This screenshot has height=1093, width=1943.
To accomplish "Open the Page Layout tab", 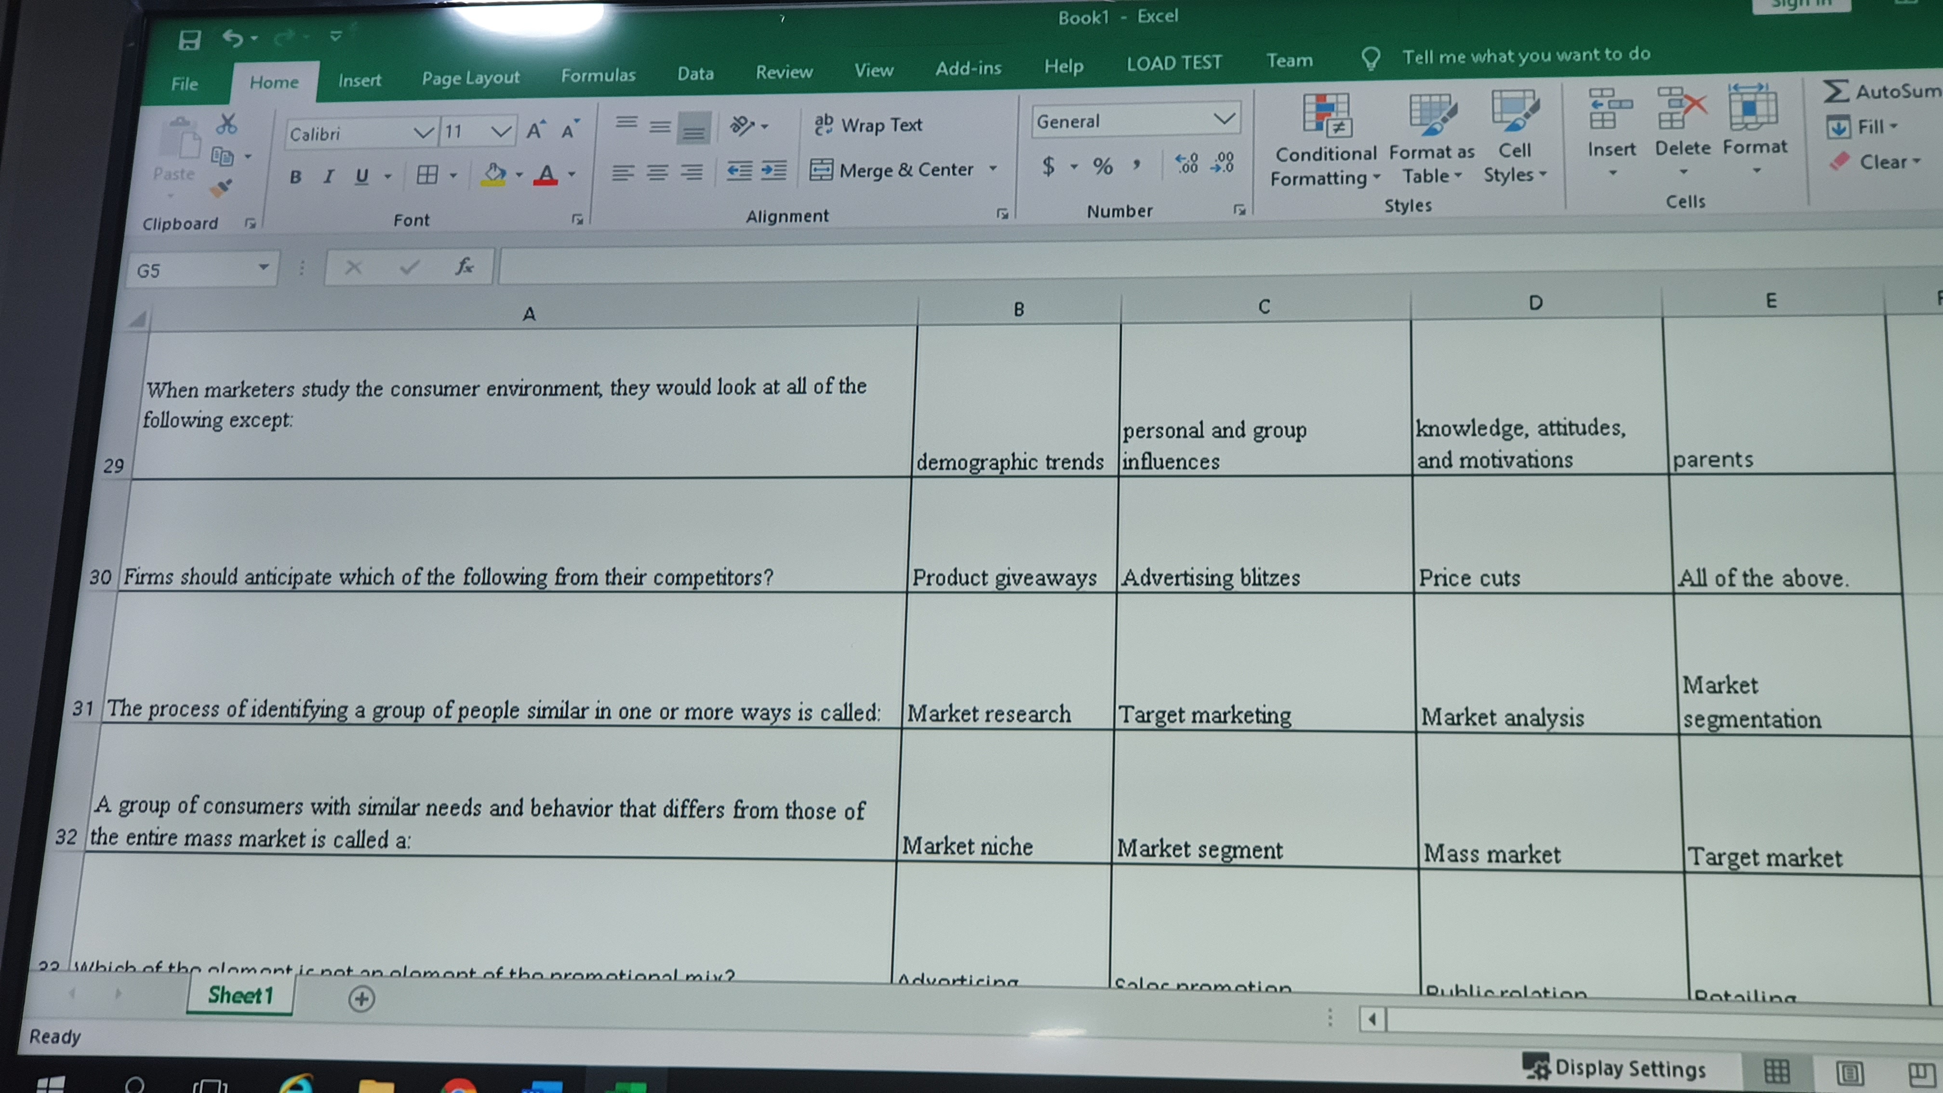I will click(470, 78).
